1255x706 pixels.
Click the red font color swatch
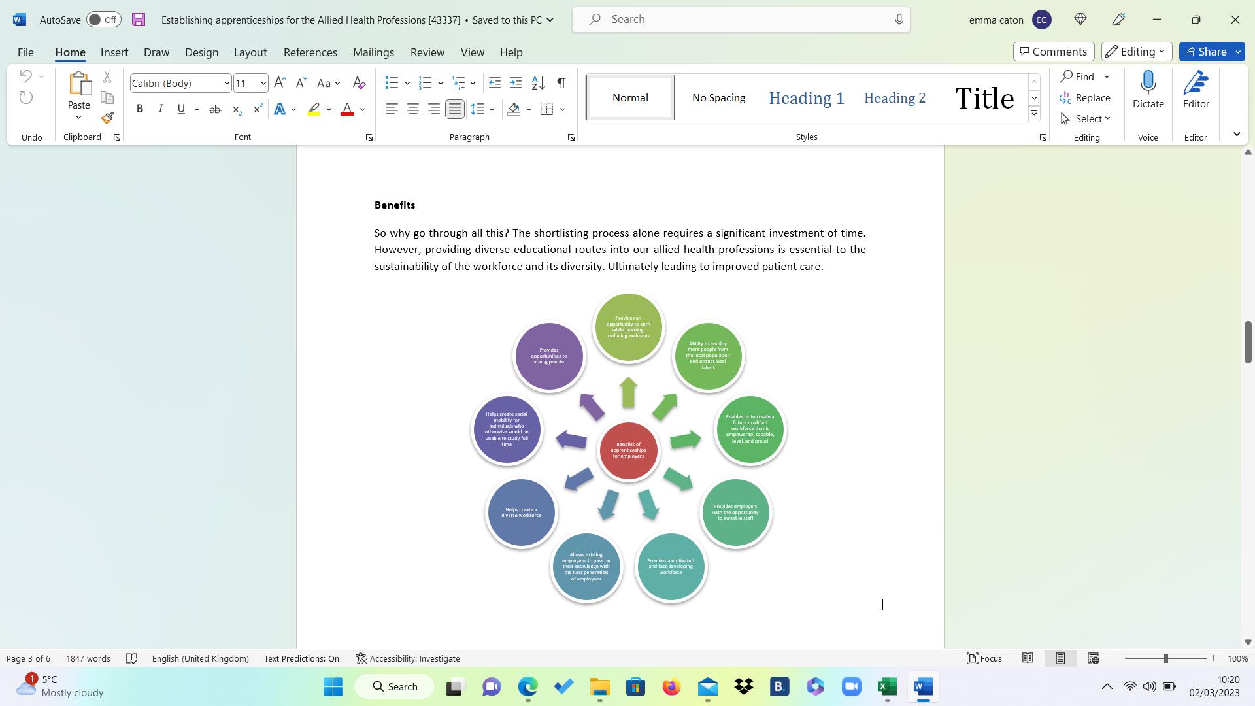(347, 110)
